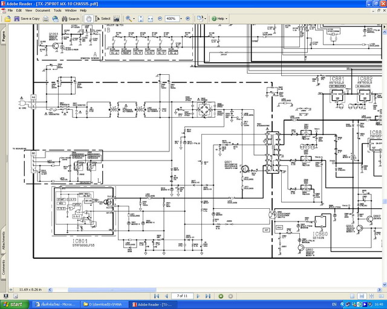The image size is (387, 309).
Task: Go to the first page
Action: coord(156,296)
